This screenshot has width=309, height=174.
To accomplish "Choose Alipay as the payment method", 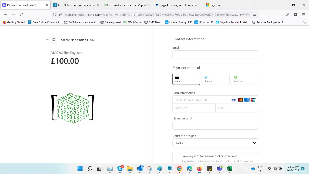I will 216,79.
